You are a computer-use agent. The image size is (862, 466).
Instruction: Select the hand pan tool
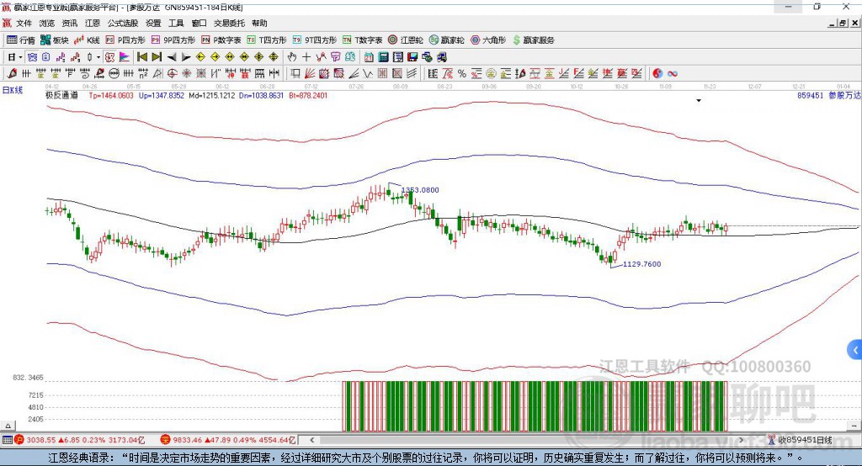pyautogui.click(x=292, y=57)
